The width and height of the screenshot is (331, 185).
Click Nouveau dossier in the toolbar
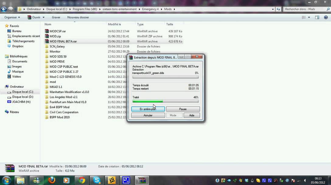[x=78, y=17]
